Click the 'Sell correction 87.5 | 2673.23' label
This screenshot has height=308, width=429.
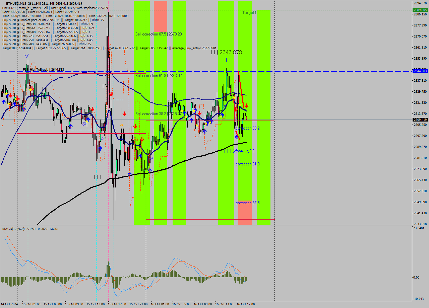159,34
